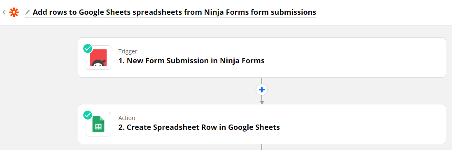
Task: Select the Google Sheets app icon
Action: pyautogui.click(x=98, y=124)
